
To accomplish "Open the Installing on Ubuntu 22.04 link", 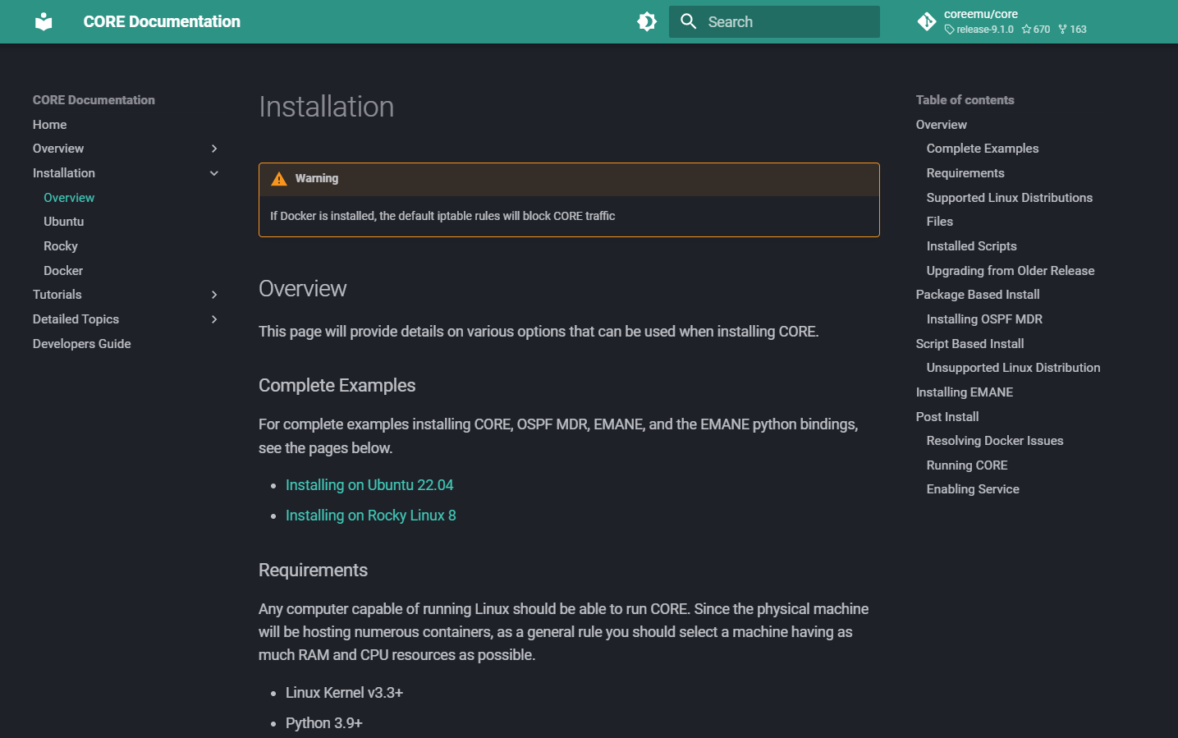I will [x=369, y=485].
